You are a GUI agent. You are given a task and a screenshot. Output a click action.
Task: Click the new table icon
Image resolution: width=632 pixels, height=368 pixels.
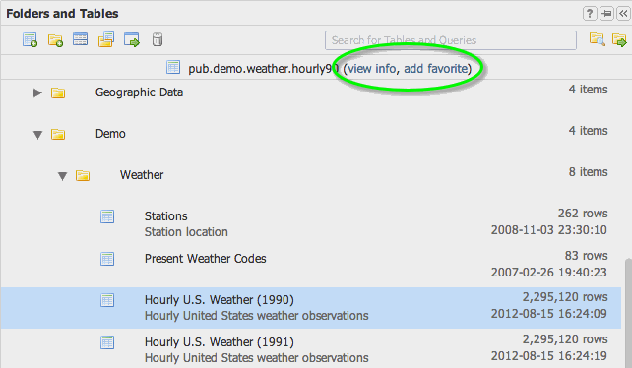30,40
